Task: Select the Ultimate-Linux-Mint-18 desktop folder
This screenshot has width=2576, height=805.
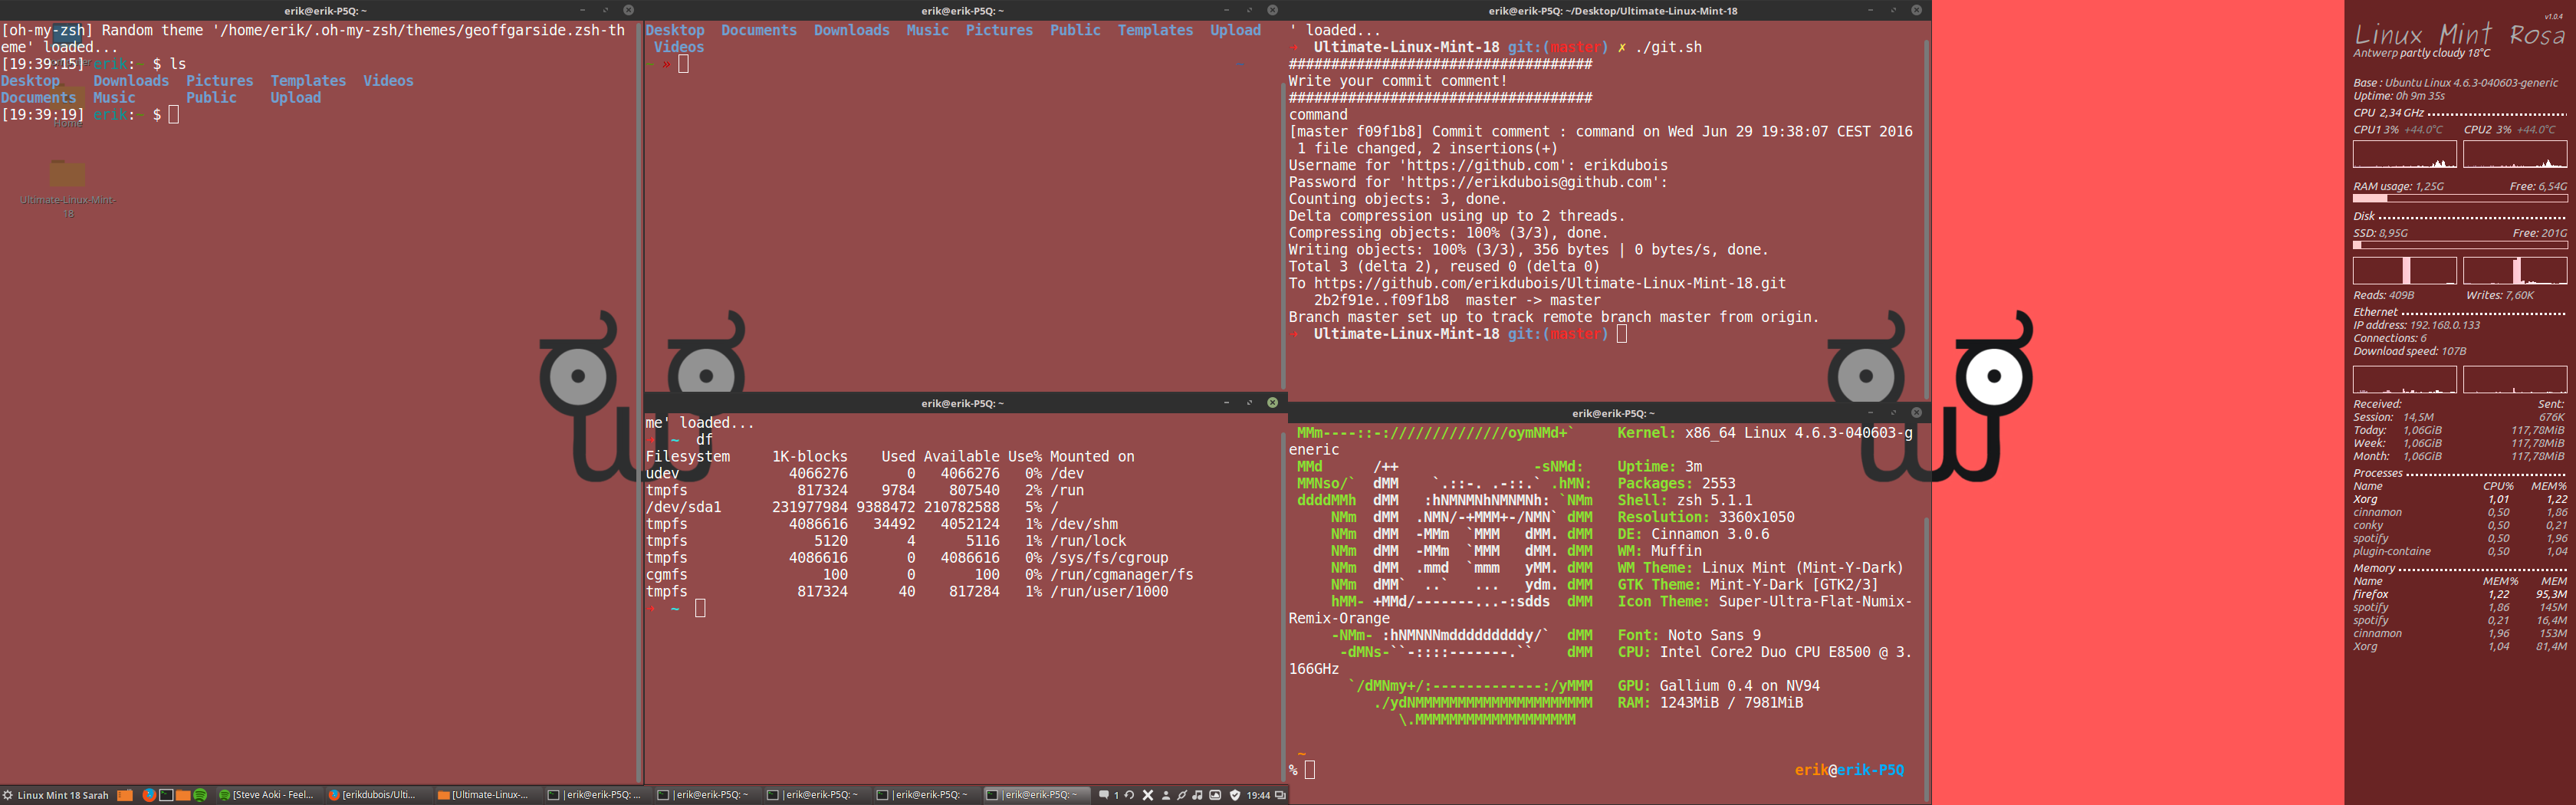Action: click(67, 186)
